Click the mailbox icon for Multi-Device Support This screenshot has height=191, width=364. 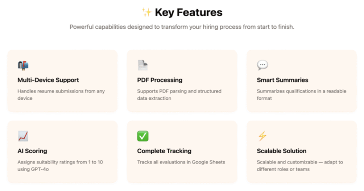pyautogui.click(x=23, y=65)
